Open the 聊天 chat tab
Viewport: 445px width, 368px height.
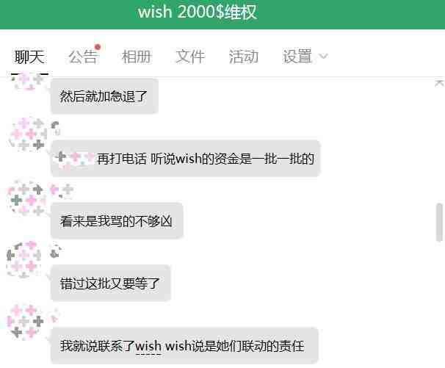coord(29,57)
